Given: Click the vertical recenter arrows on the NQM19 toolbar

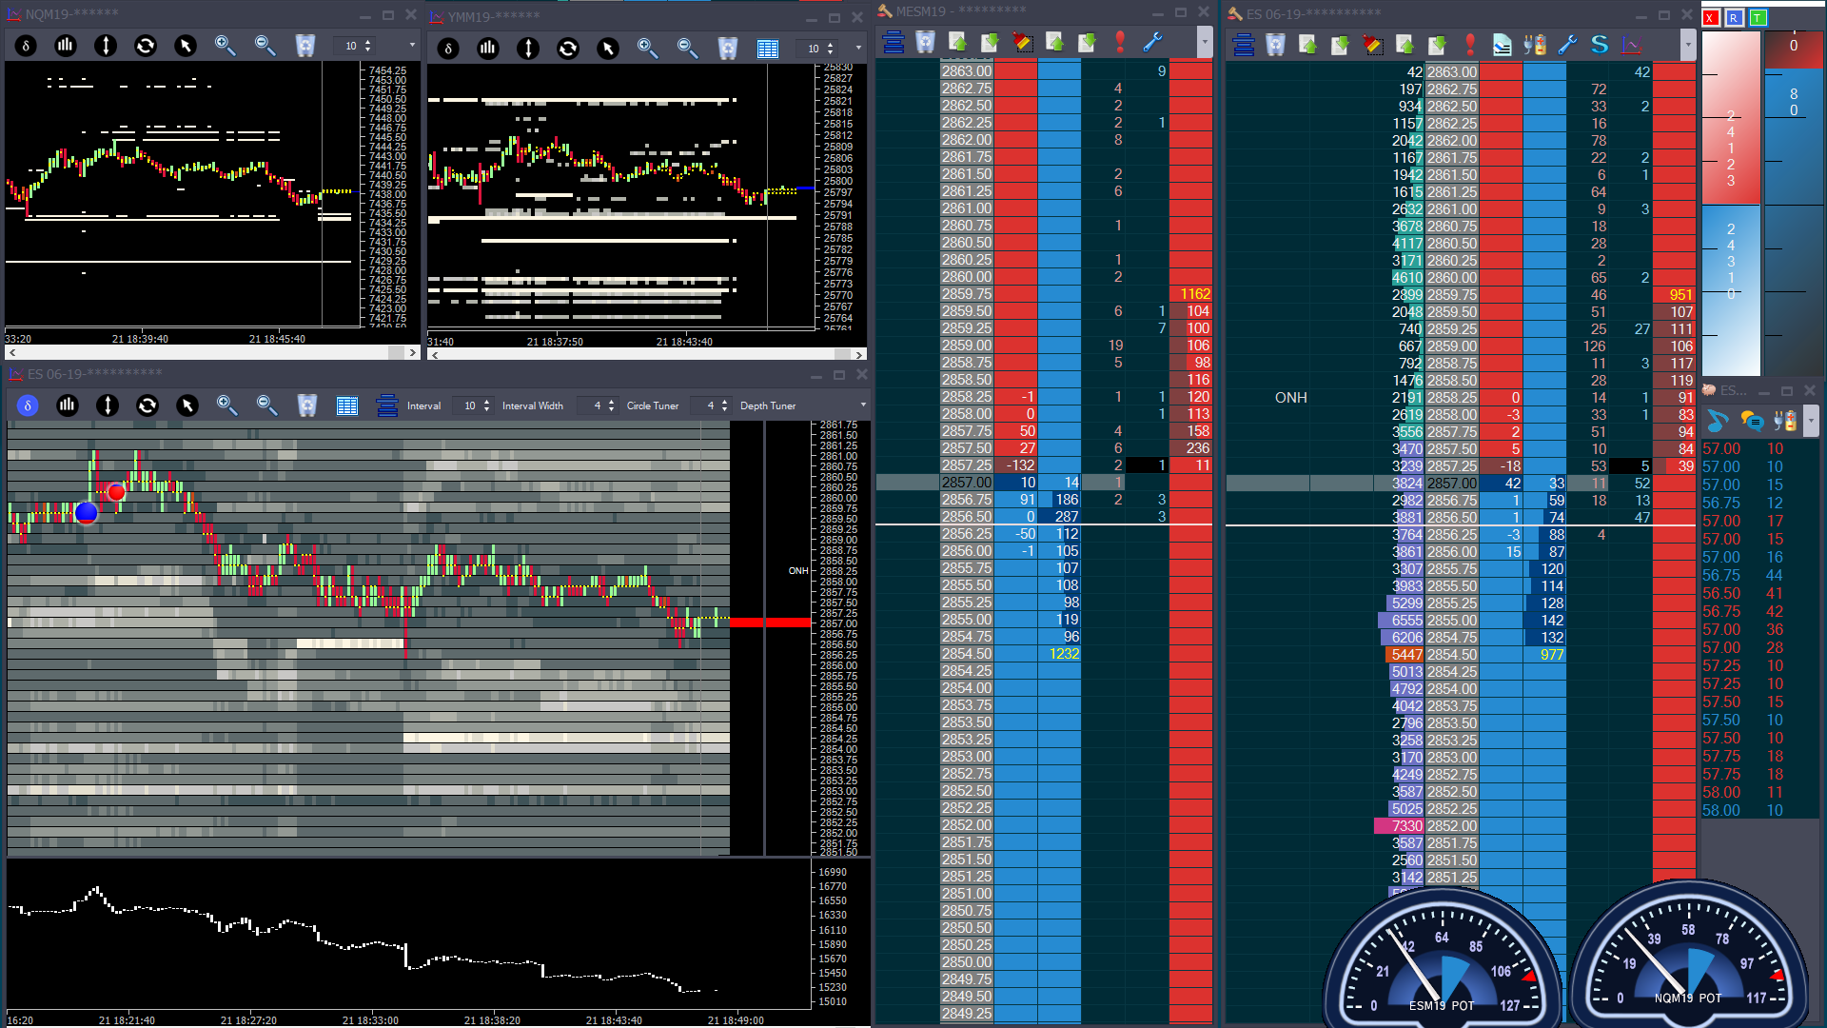Looking at the screenshot, I should click(105, 45).
